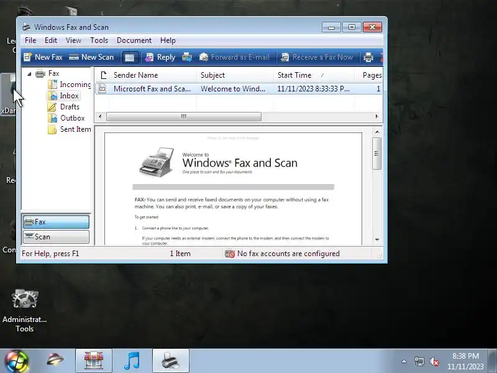
Task: Click the list's scroll right arrow
Action: [376, 116]
